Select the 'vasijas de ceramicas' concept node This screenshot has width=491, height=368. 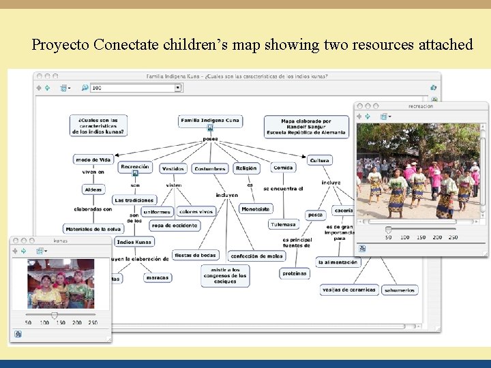[x=349, y=290]
